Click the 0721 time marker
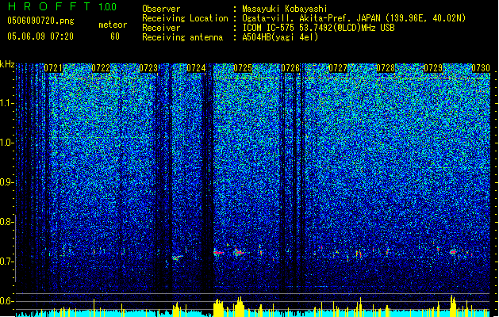Screen dimensions: 499x317 point(53,68)
